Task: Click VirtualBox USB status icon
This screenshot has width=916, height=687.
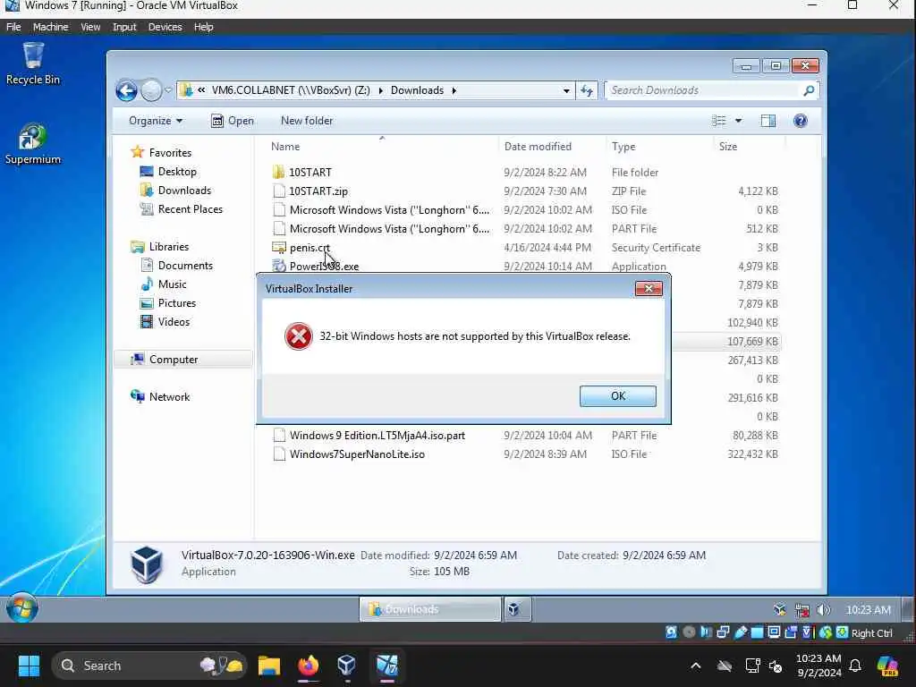Action: (740, 632)
